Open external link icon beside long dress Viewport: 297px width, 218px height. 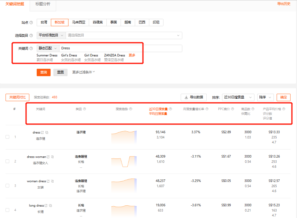(x=46, y=205)
